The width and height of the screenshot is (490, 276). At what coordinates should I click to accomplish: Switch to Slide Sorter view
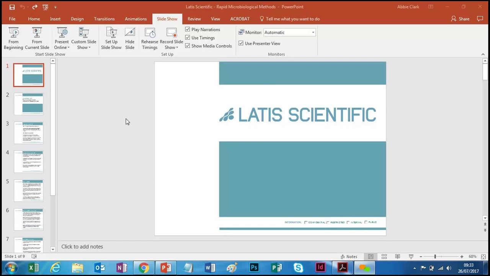pos(384,256)
